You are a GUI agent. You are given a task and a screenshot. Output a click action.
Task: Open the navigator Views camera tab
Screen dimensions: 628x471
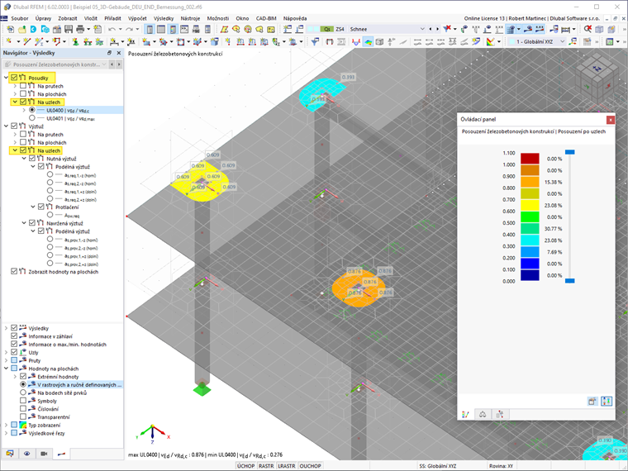click(44, 454)
